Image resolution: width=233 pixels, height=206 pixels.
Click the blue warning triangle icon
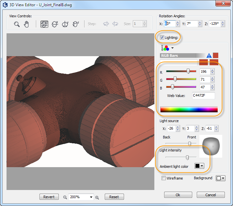click(209, 56)
